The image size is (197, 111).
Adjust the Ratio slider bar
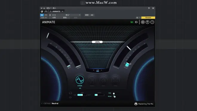[x=99, y=95]
